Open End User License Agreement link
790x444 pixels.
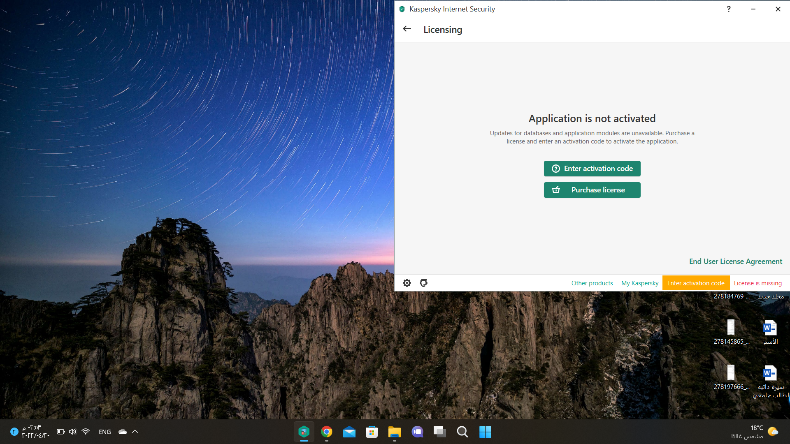(x=736, y=261)
